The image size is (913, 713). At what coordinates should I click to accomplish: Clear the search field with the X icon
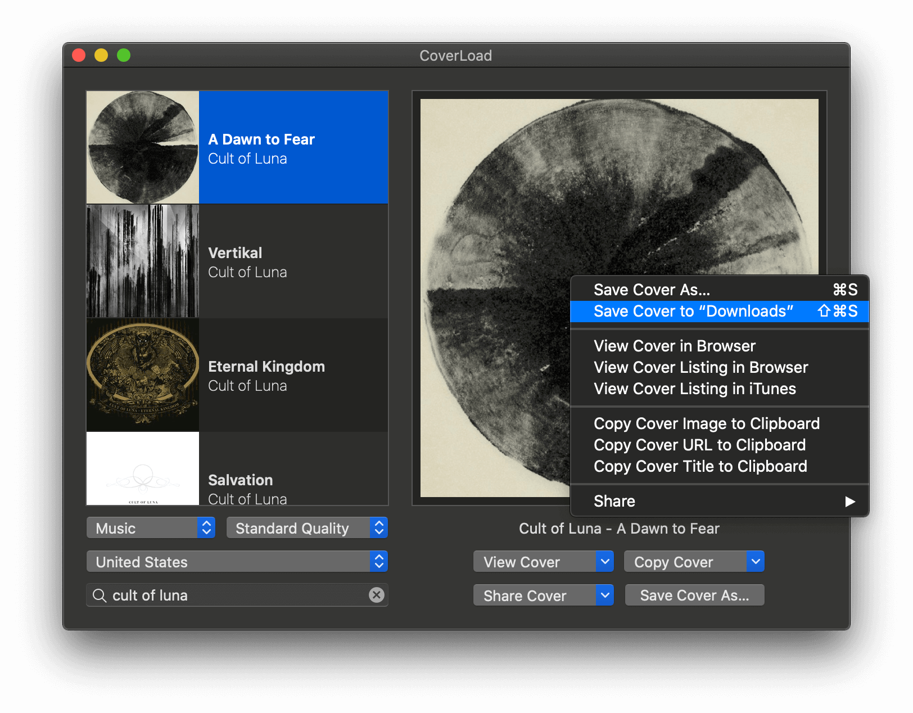(377, 595)
